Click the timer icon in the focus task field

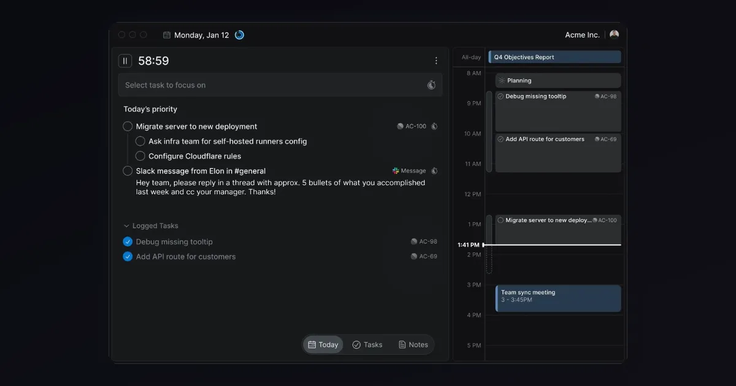point(431,85)
